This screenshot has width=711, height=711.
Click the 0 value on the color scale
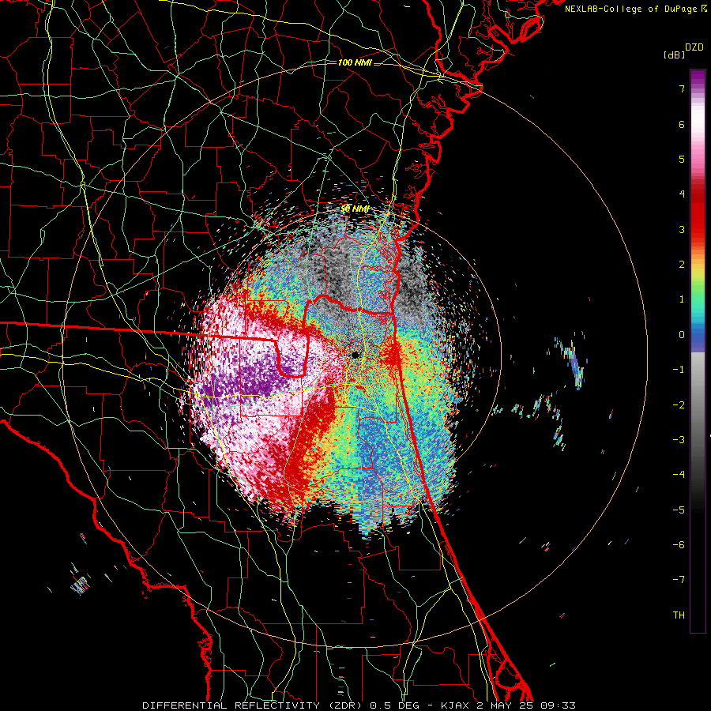coord(682,335)
